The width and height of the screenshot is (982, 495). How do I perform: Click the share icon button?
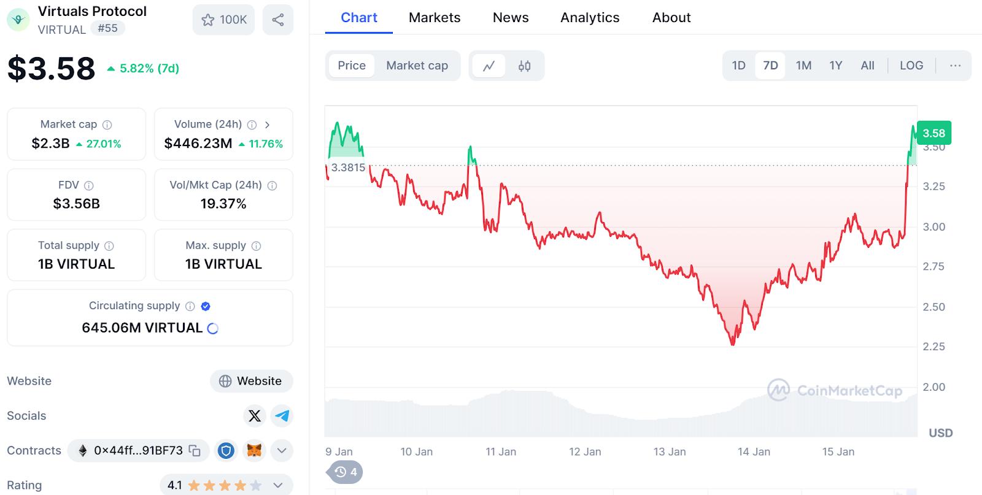(x=278, y=20)
